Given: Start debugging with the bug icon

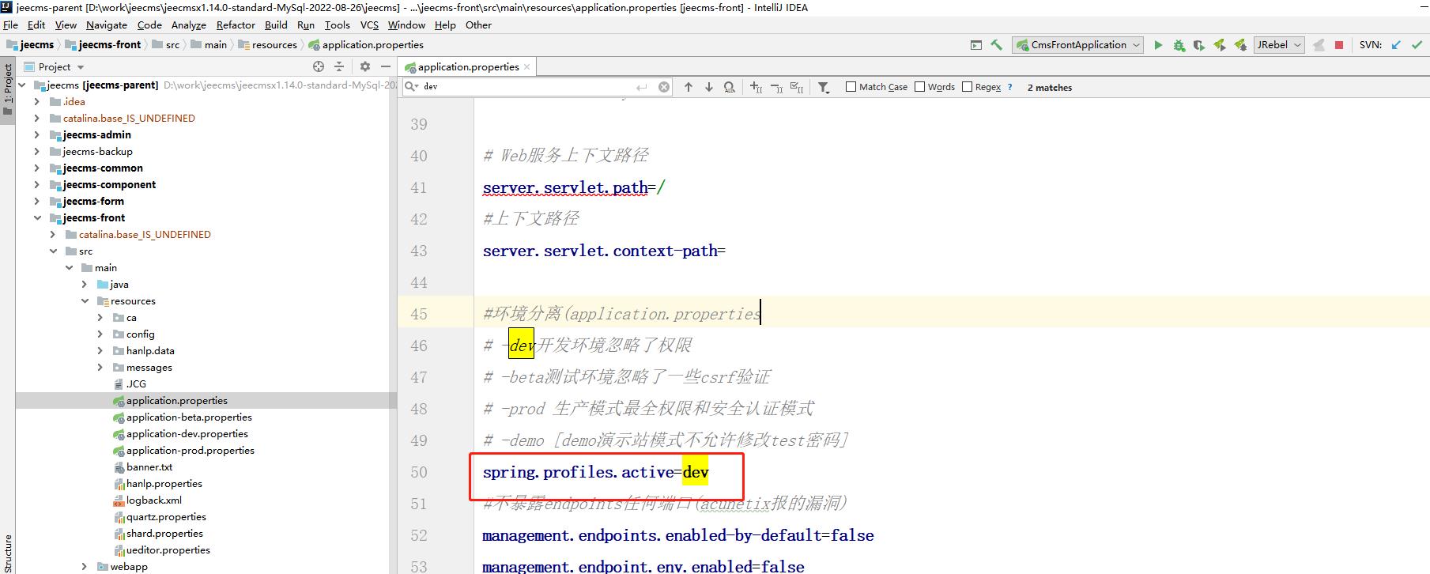Looking at the screenshot, I should click(1179, 45).
